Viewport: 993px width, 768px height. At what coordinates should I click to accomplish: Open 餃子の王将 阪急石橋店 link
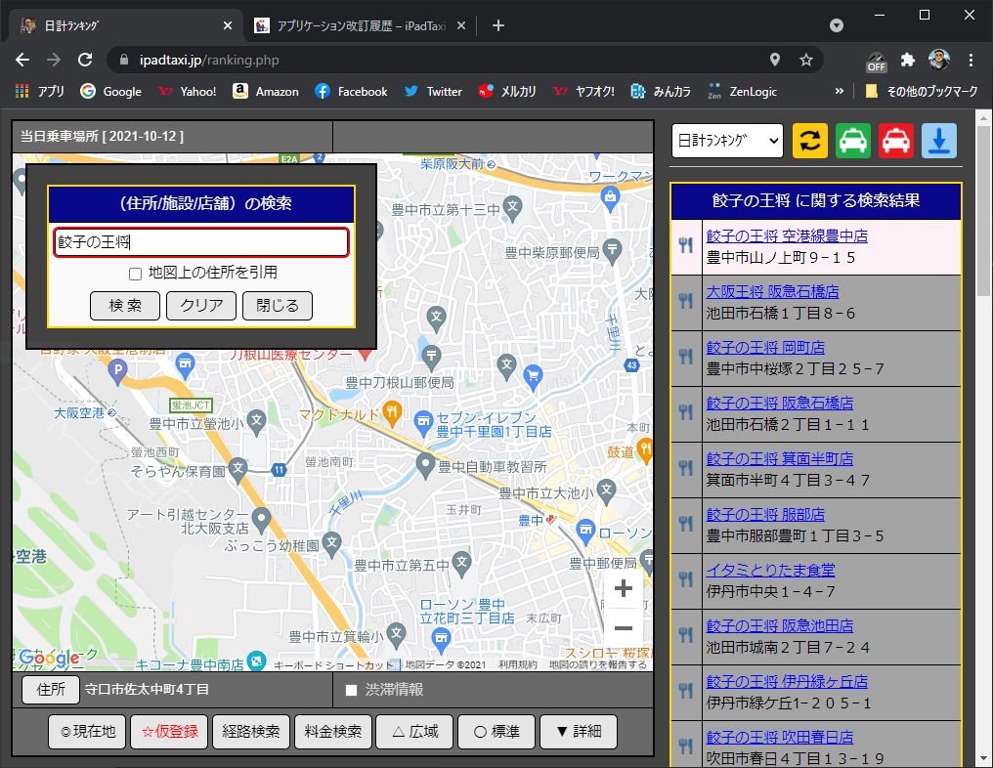[x=780, y=404]
